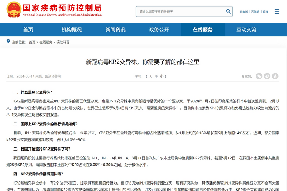Go to 互动交流 navigation tab
Image resolution: width=287 pixels, height=191 pixels.
(246, 30)
